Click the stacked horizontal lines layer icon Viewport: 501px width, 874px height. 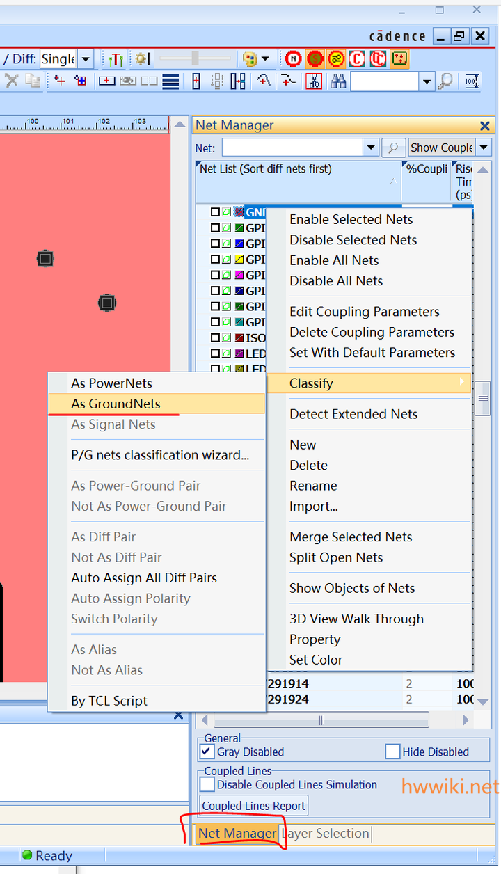(170, 81)
